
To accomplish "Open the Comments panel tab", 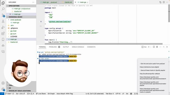I will (x=91, y=47).
